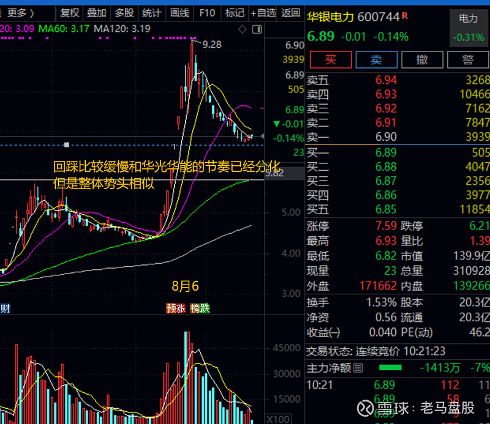Click the 涨停 value 7.59
This screenshot has width=490, height=424.
[x=386, y=225]
